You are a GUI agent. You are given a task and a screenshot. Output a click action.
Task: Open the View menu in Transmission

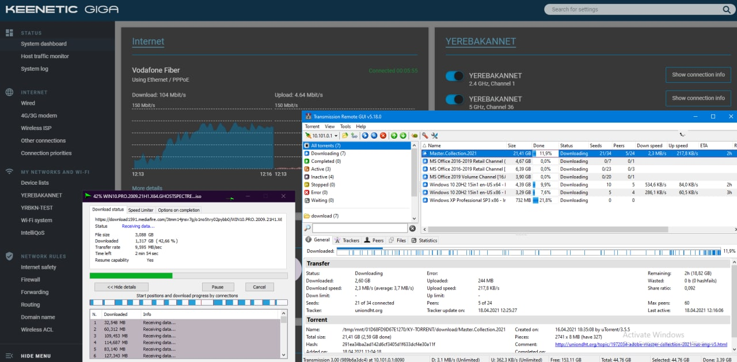pyautogui.click(x=329, y=127)
